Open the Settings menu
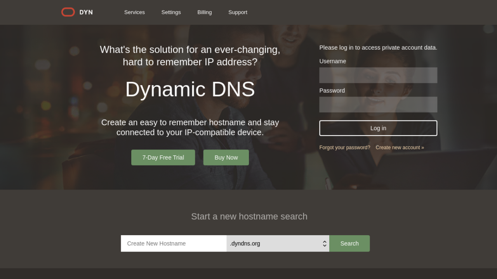Viewport: 497px width, 279px height. pos(171,12)
